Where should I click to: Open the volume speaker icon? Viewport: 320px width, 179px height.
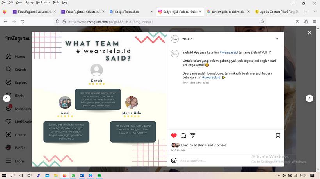(x=284, y=176)
